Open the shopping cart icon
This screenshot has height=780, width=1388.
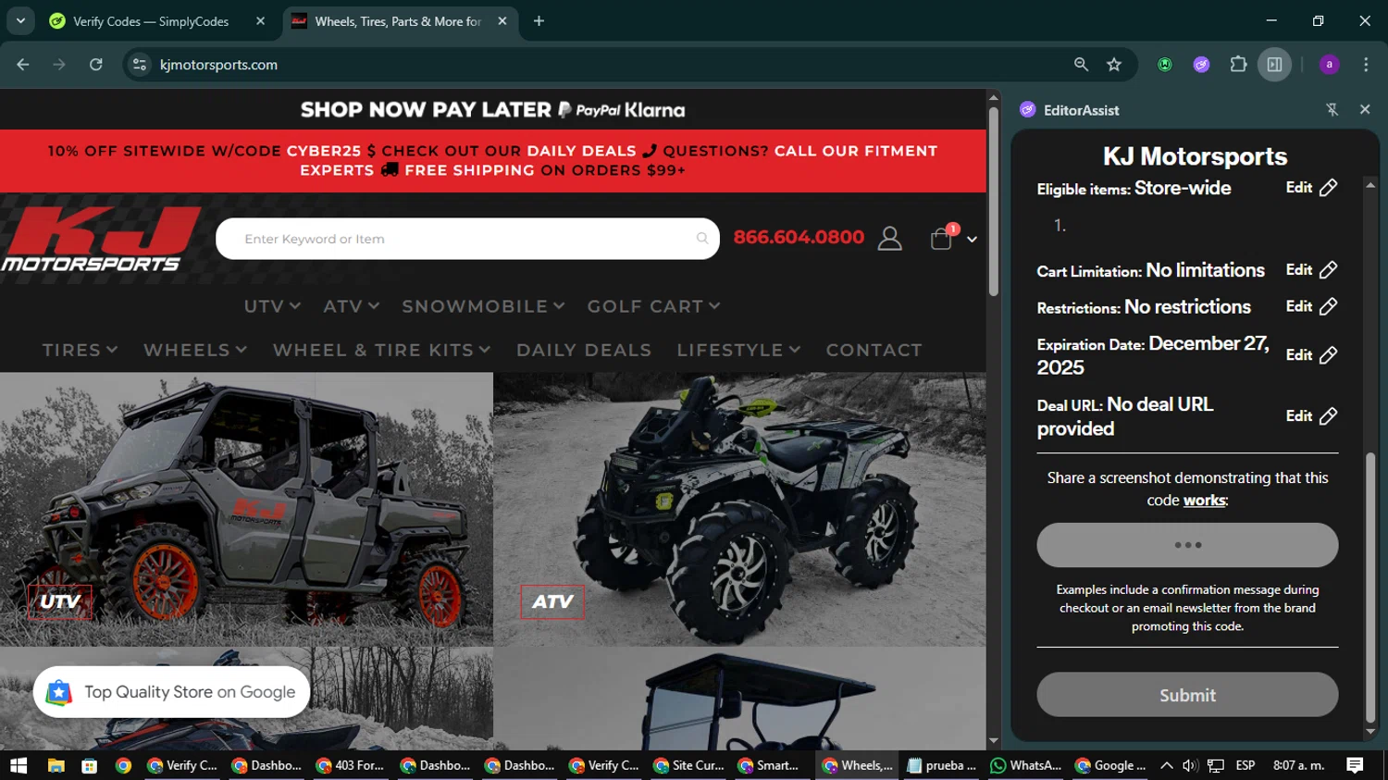(x=942, y=239)
